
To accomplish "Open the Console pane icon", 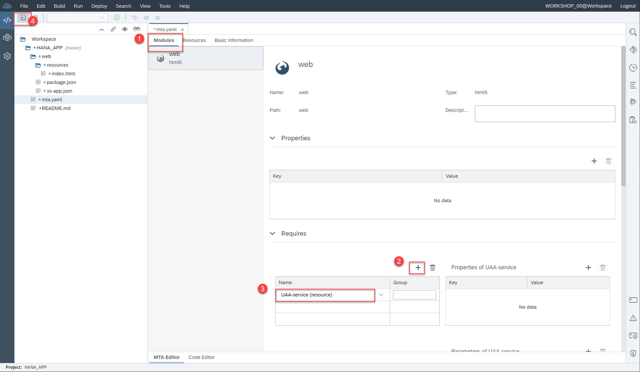I will coord(633,300).
